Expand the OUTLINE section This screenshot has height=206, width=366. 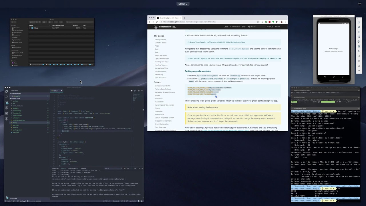tap(14, 199)
